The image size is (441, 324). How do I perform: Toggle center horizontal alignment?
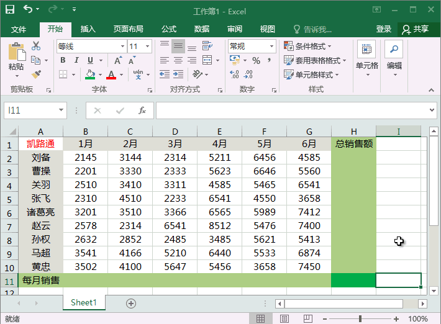coord(178,60)
